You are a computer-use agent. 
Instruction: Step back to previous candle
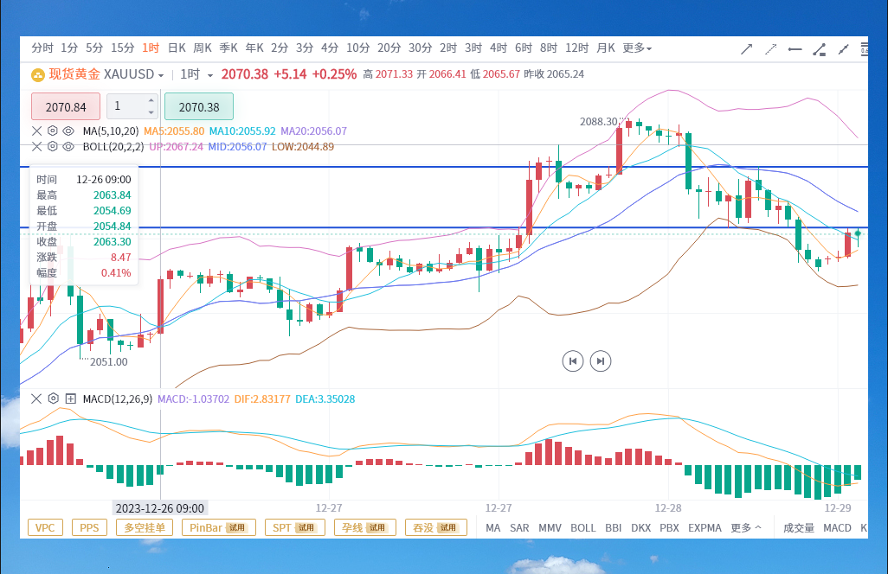point(573,361)
